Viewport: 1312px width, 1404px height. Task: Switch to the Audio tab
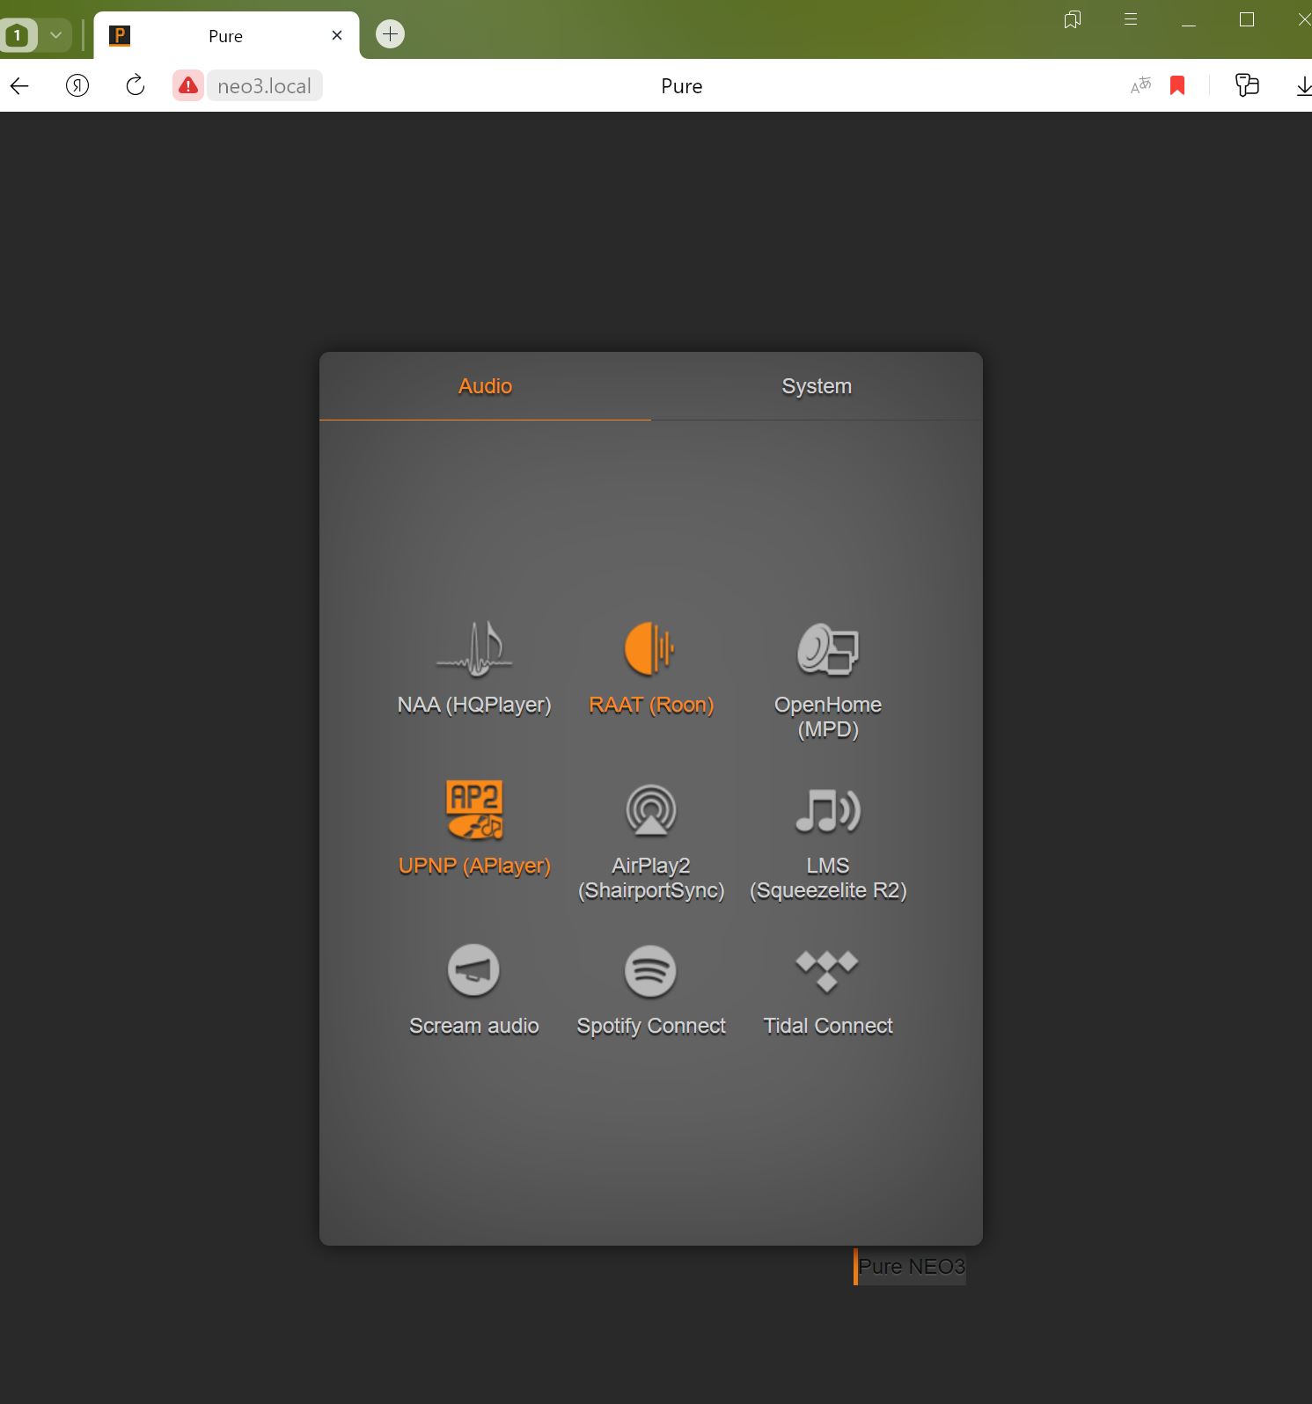tap(485, 386)
